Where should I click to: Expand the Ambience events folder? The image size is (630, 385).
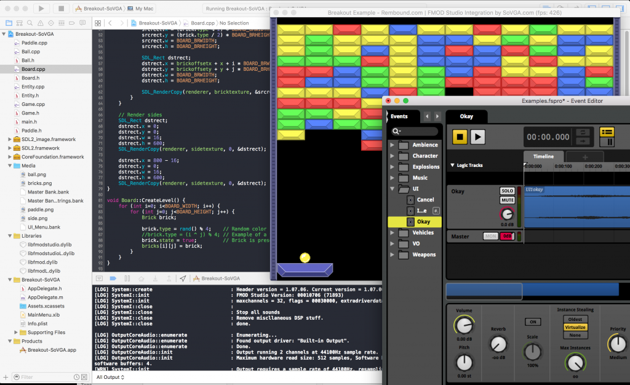(391, 145)
